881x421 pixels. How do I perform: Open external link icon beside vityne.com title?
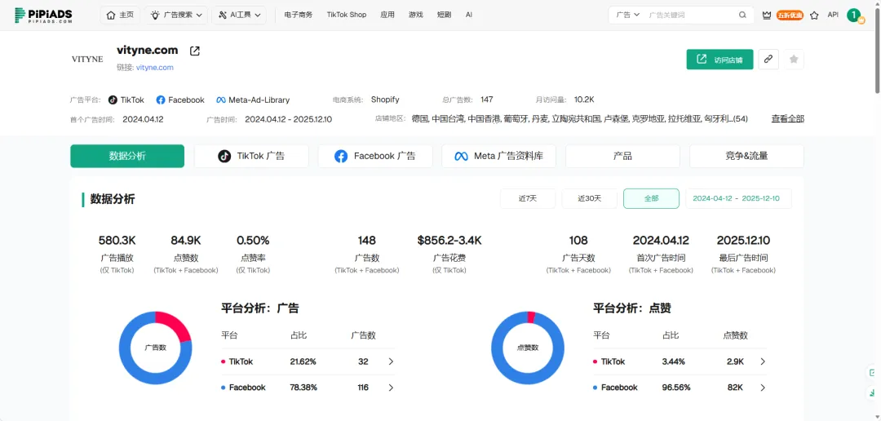click(x=195, y=51)
